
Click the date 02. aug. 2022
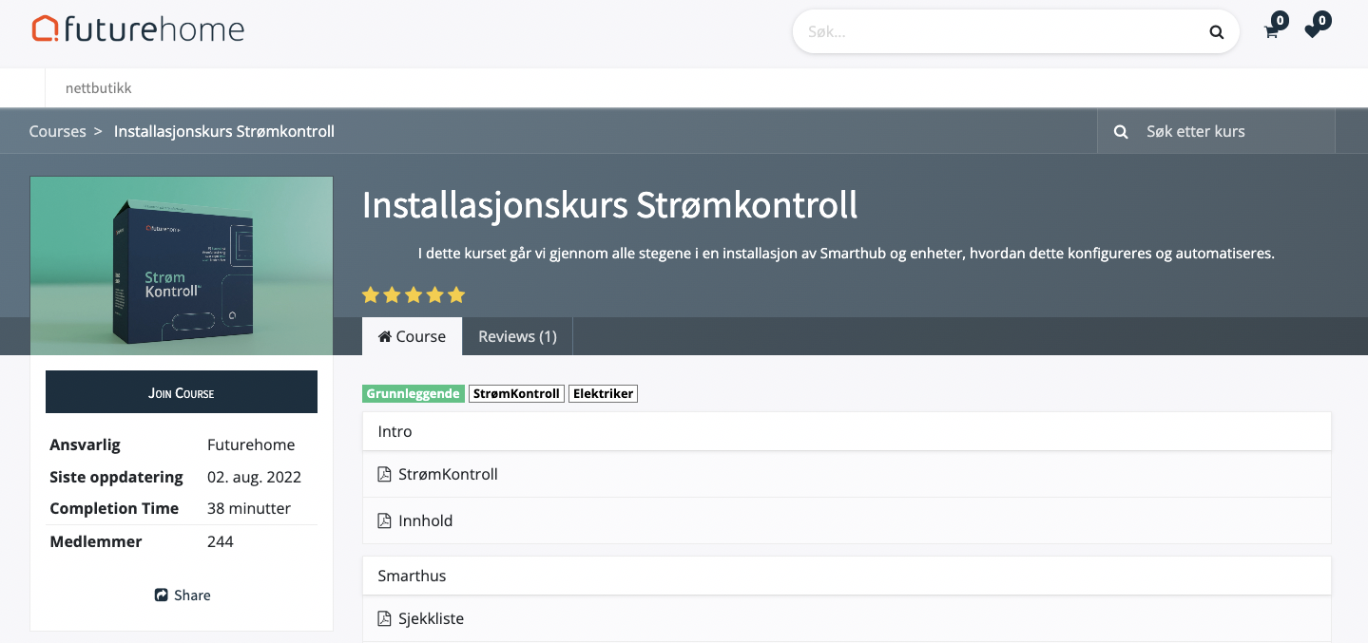[254, 477]
